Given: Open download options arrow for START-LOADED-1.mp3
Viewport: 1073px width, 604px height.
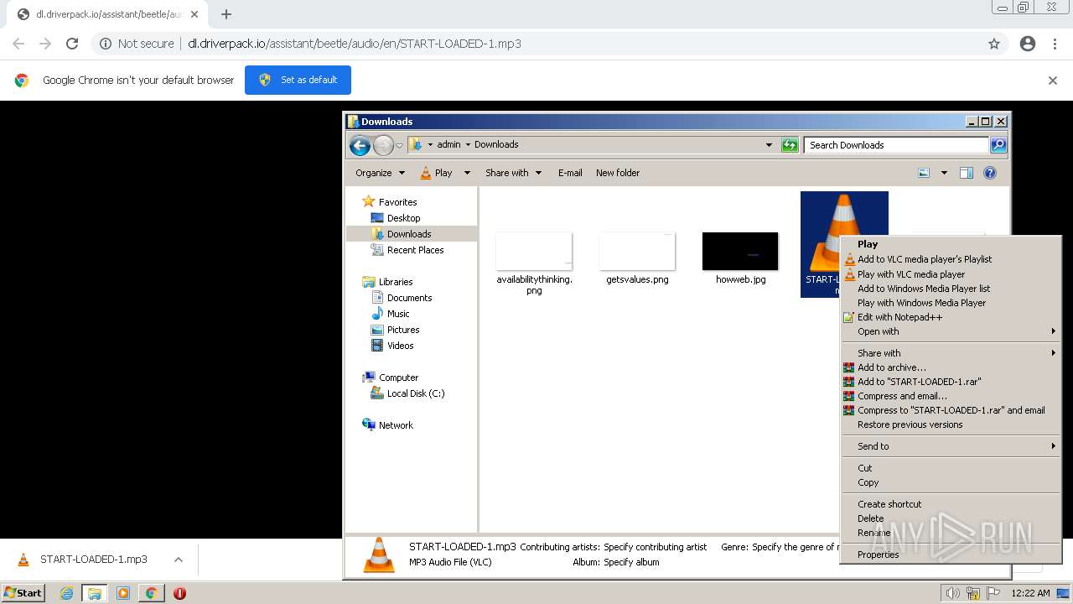Looking at the screenshot, I should (x=179, y=560).
